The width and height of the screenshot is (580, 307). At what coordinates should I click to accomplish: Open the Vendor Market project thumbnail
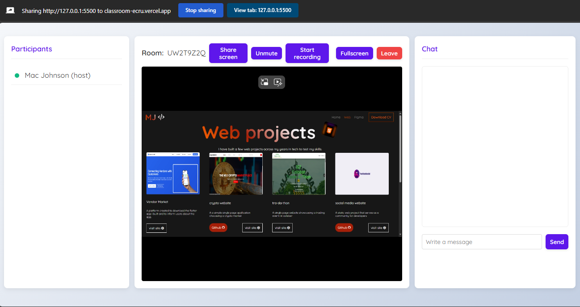173,173
